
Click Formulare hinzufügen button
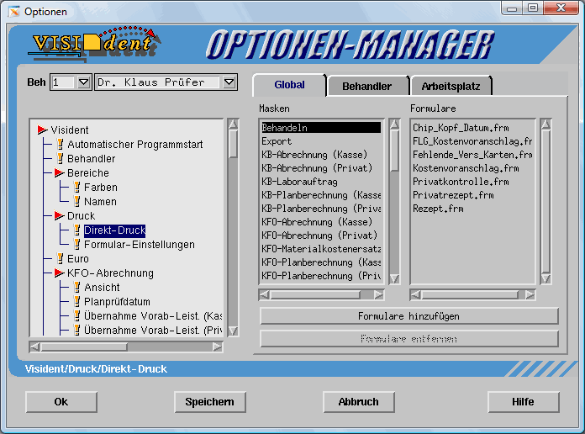[408, 316]
